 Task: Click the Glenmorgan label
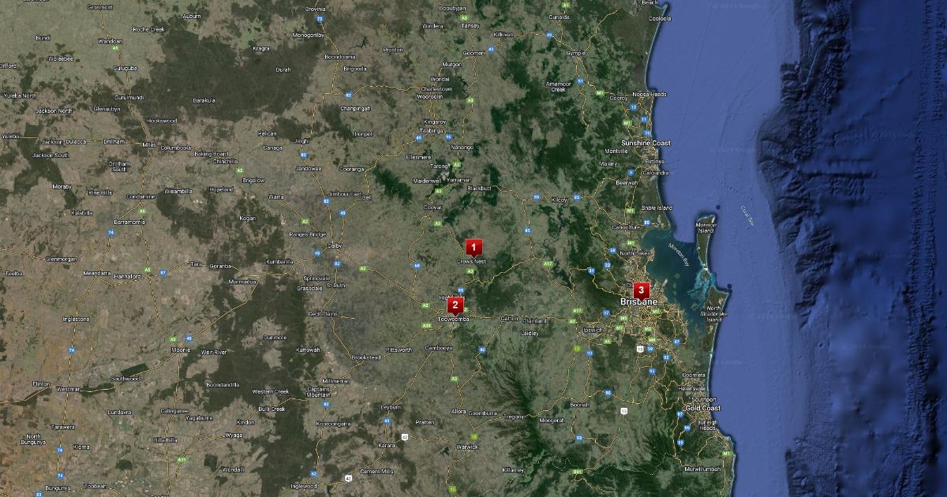pos(62,258)
